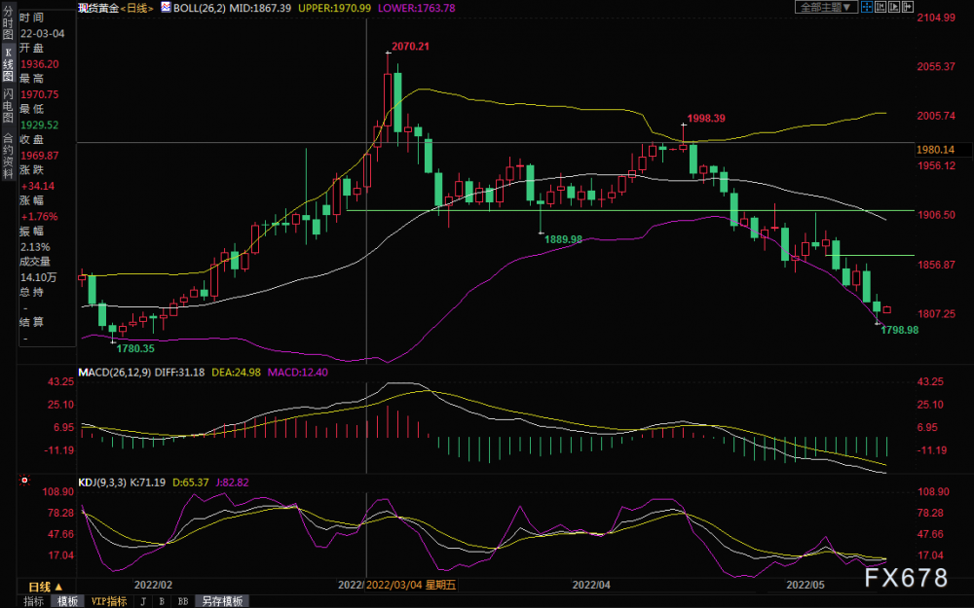The height and width of the screenshot is (608, 974).
Task: Open the 闪电图 side tab
Action: click(8, 105)
